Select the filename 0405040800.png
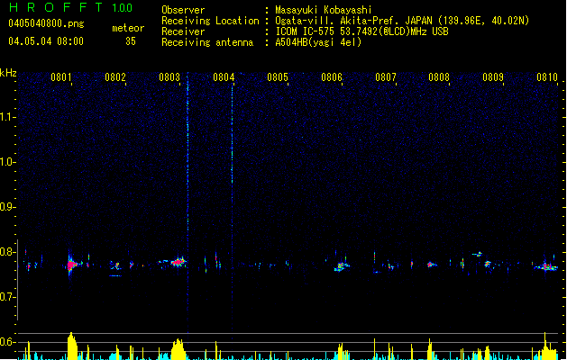This screenshot has height=360, width=567. [46, 23]
